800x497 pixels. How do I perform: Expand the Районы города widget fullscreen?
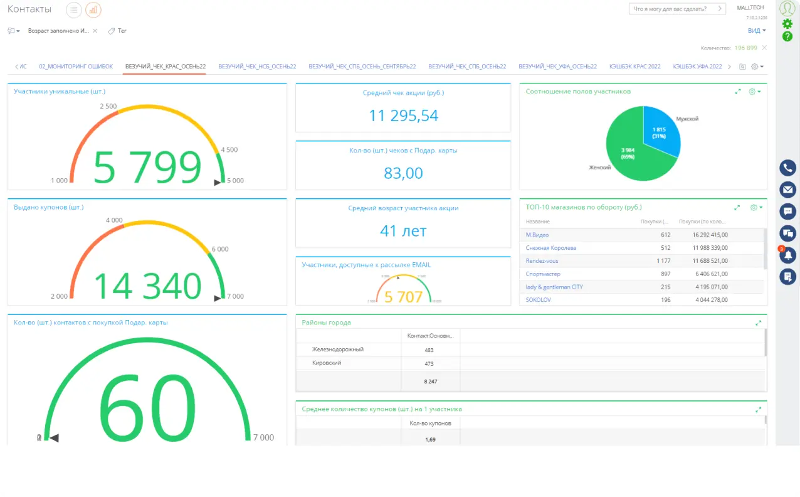click(x=759, y=323)
